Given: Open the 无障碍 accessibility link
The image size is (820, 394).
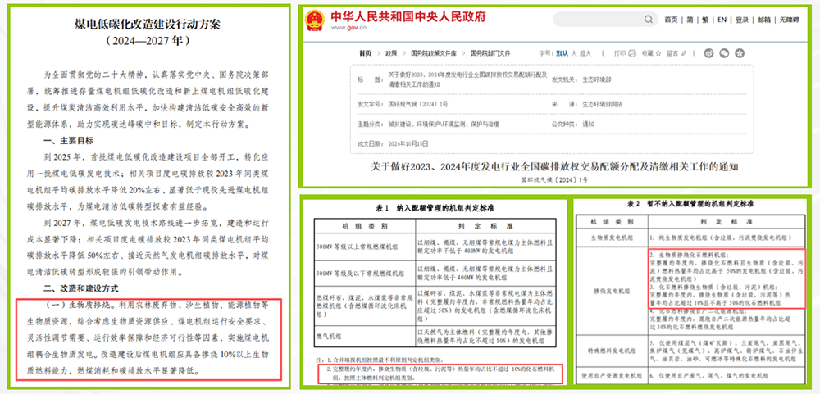Looking at the screenshot, I should tap(789, 20).
